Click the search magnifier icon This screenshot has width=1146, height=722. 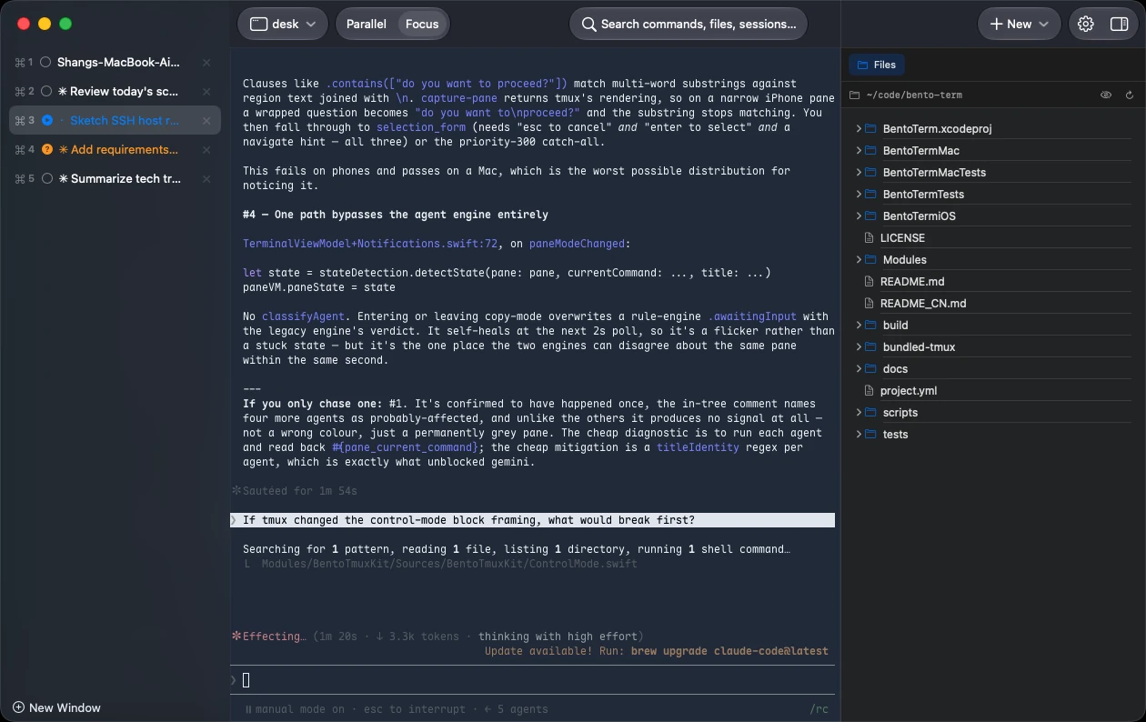[589, 25]
